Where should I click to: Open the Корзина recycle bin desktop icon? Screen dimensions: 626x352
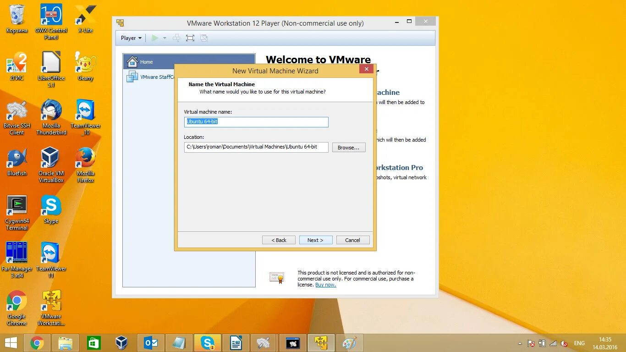tap(17, 19)
